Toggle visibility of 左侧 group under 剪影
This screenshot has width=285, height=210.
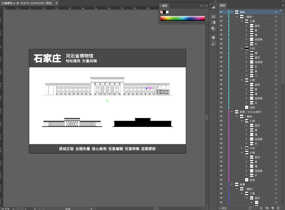coord(221,21)
